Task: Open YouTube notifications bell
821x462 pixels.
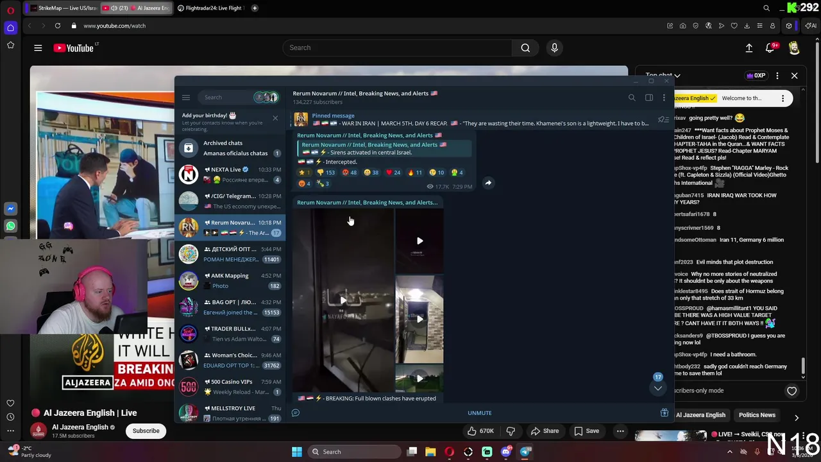Action: point(770,47)
